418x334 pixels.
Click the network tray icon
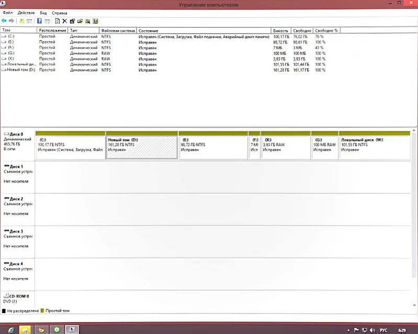[365, 330]
